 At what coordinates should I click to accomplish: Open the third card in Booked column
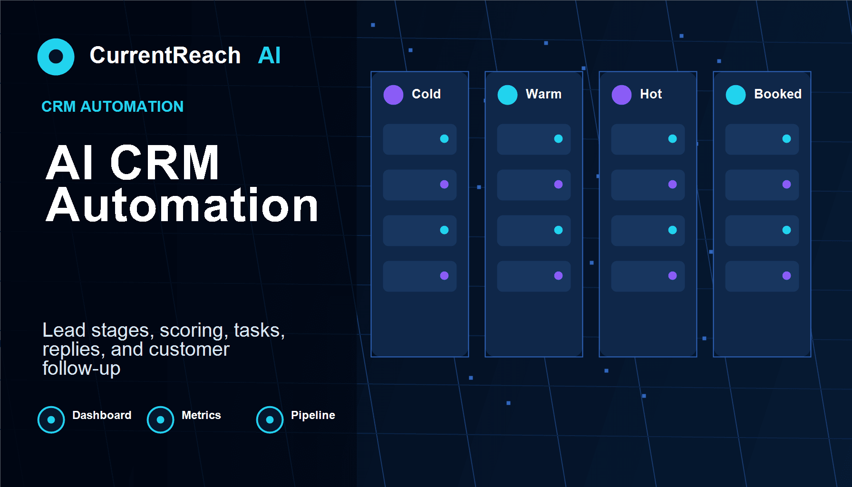coord(762,231)
